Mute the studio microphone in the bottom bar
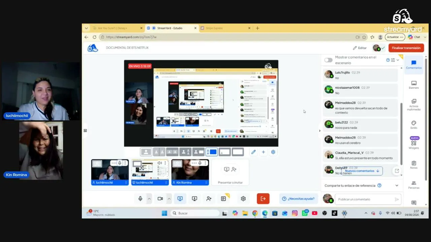Viewport: 431px width, 242px height. tap(140, 199)
